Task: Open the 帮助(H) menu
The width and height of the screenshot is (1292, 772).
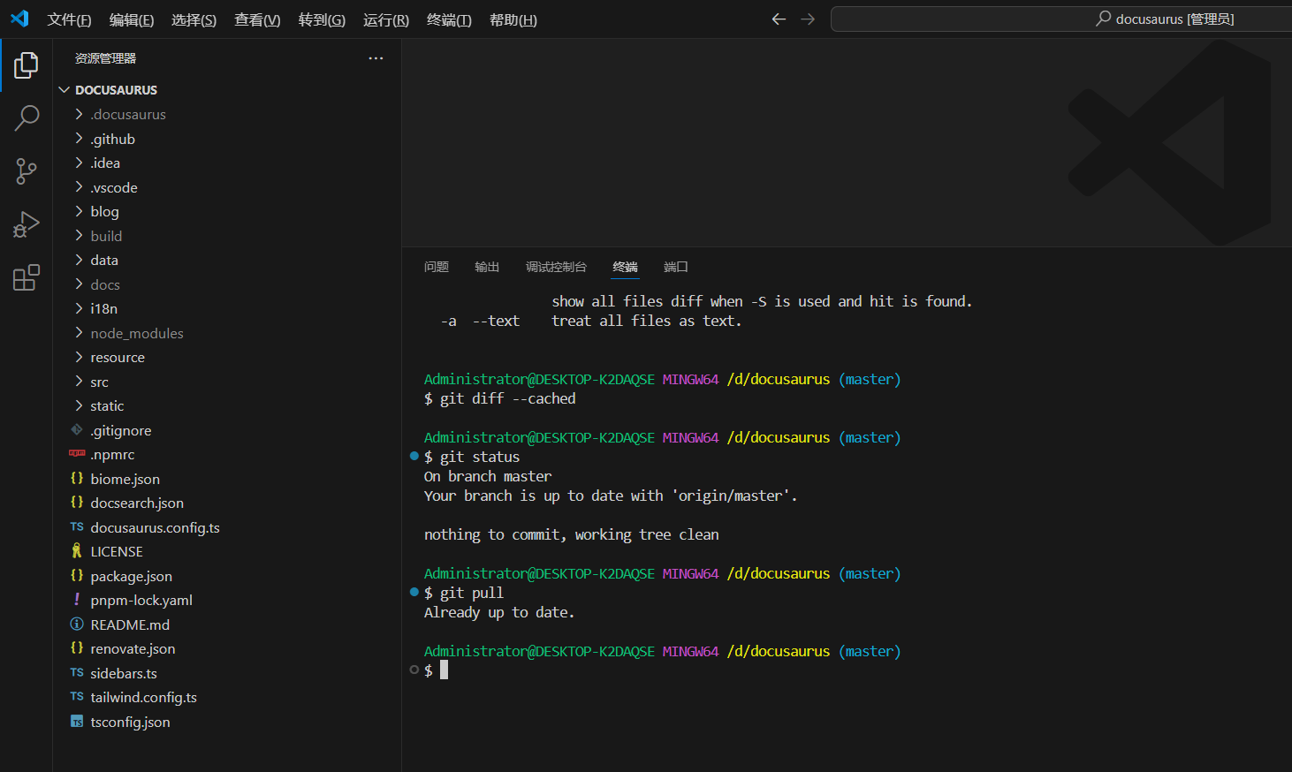Action: tap(513, 19)
